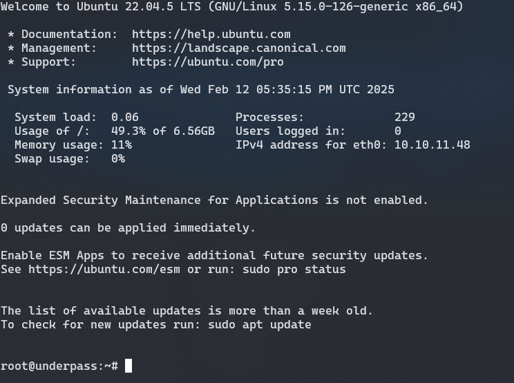Viewport: 514px width, 383px height.
Task: Click the disk usage "49.3% of 6.56GB" text
Action: tap(162, 131)
